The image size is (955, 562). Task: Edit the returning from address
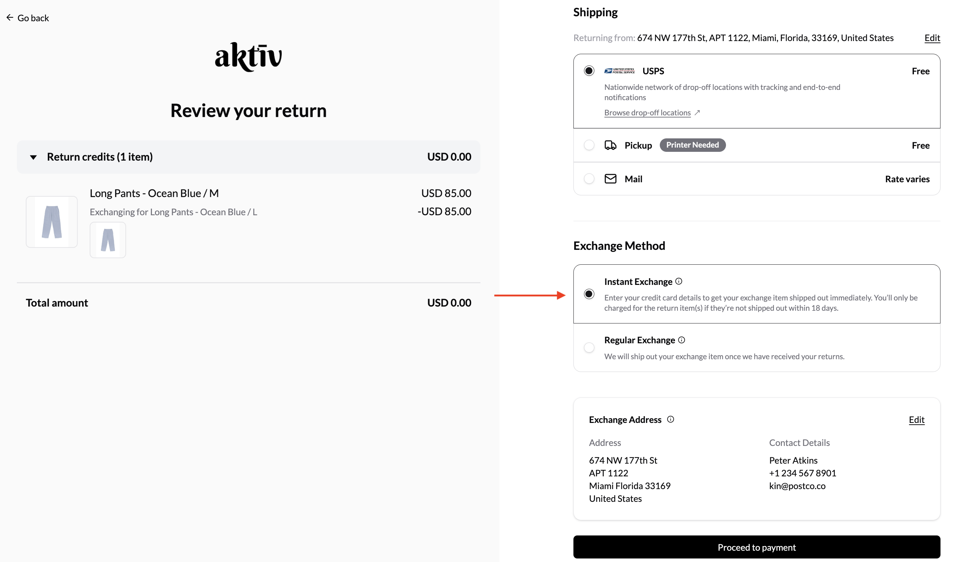(932, 38)
